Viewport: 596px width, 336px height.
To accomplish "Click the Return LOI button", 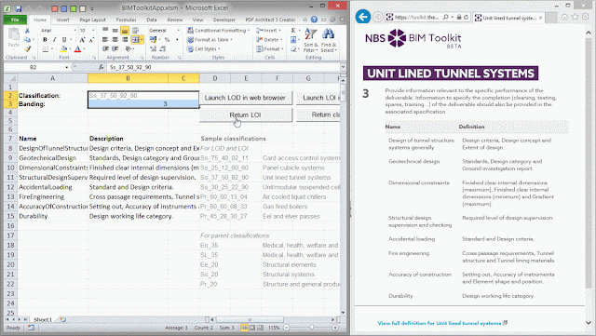I will point(245,114).
